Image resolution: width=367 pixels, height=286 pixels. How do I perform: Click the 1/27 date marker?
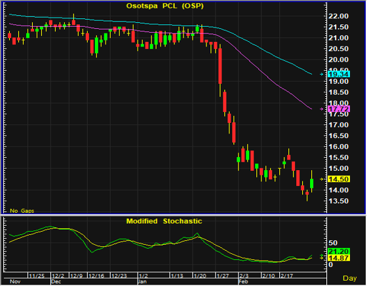coord(222,276)
